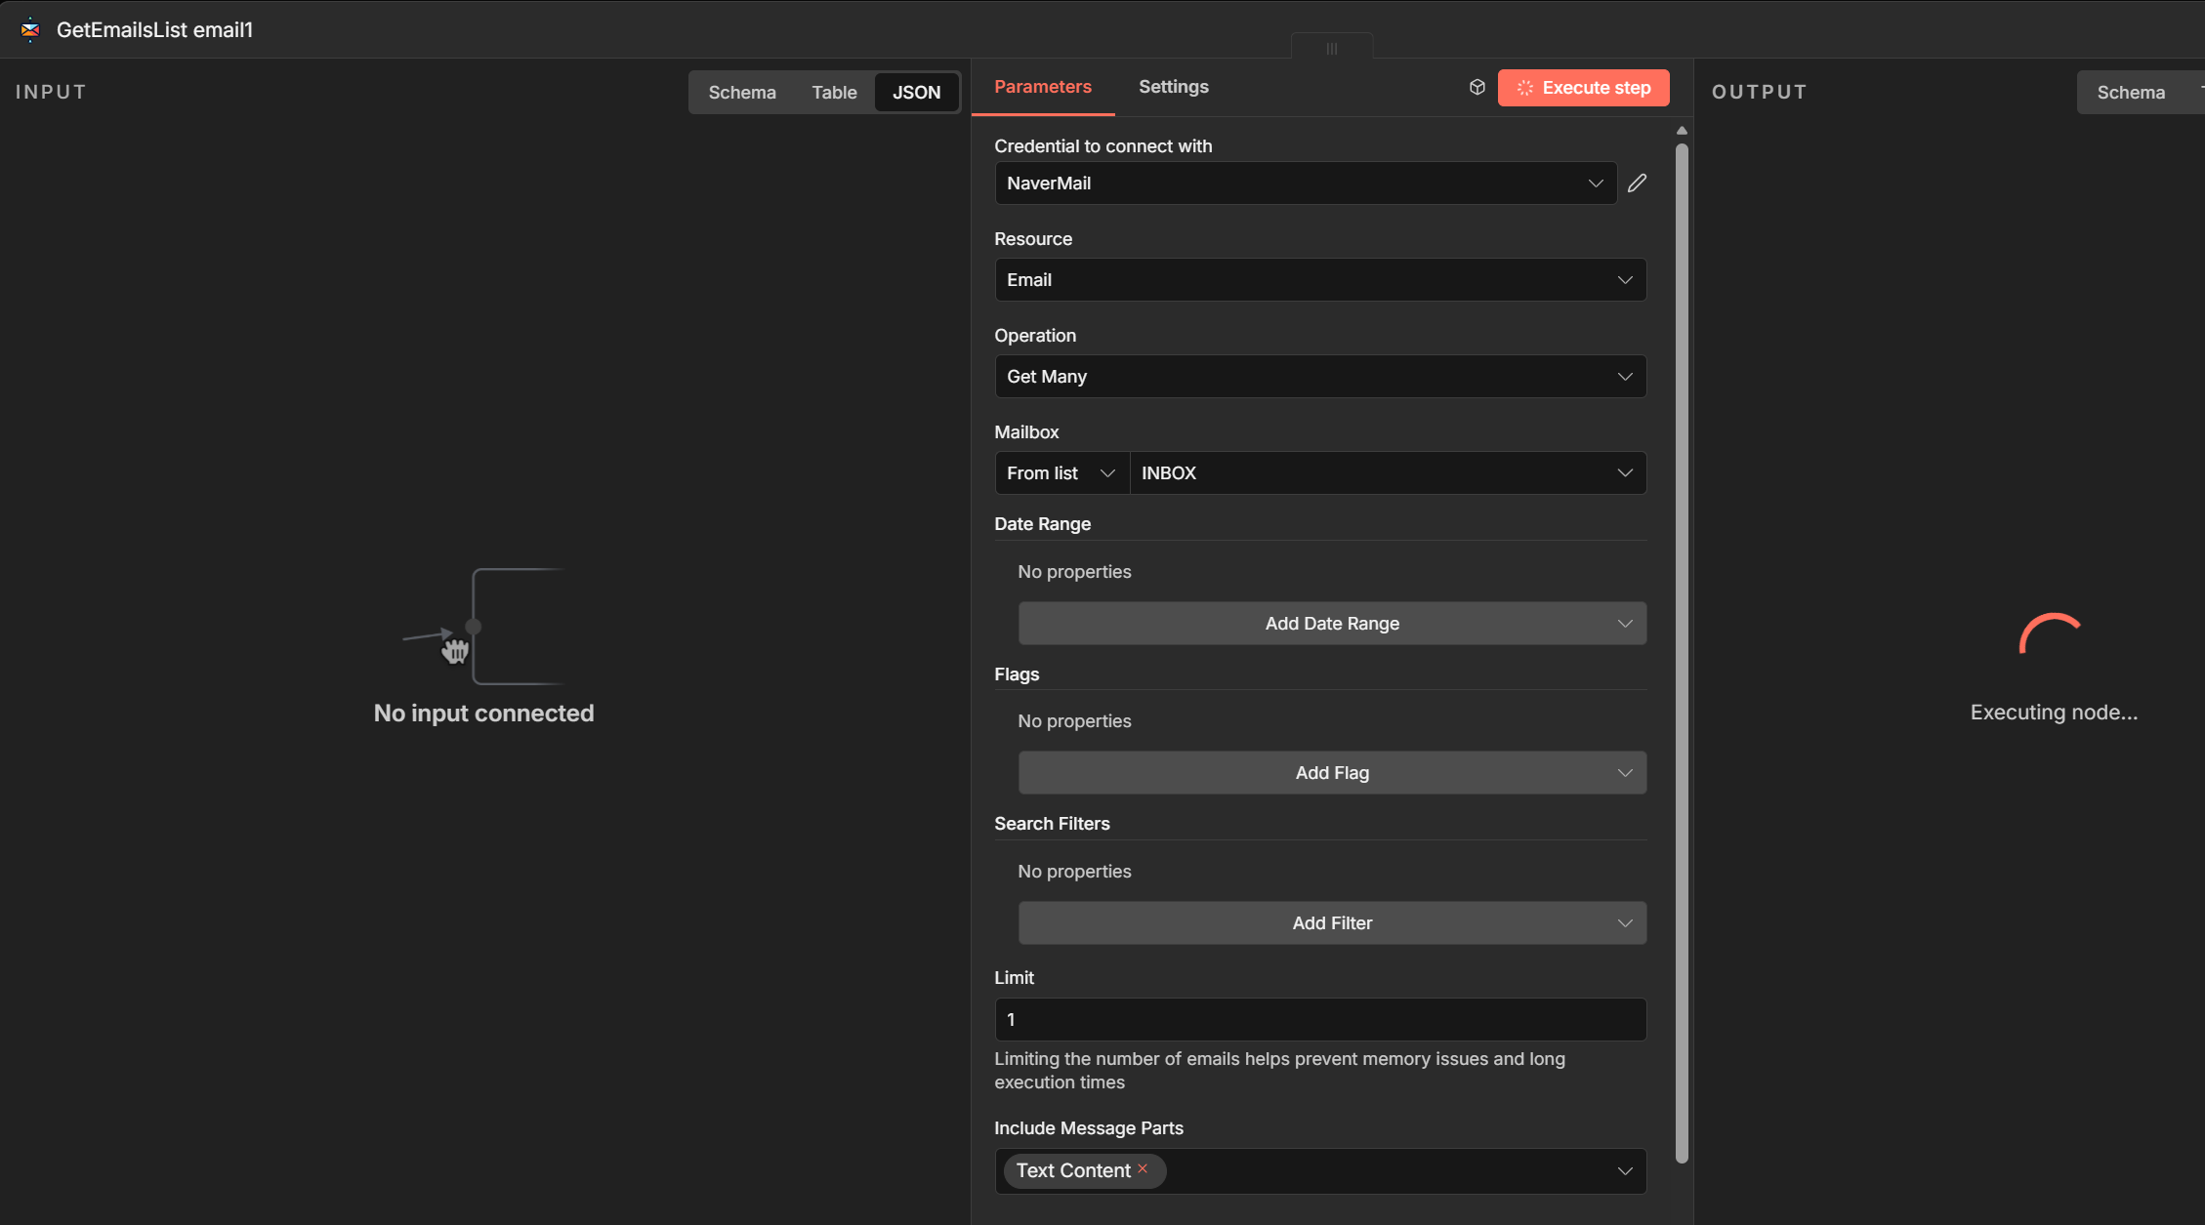Screen dimensions: 2205x1225
Task: Click Add Filter button
Action: click(1331, 923)
